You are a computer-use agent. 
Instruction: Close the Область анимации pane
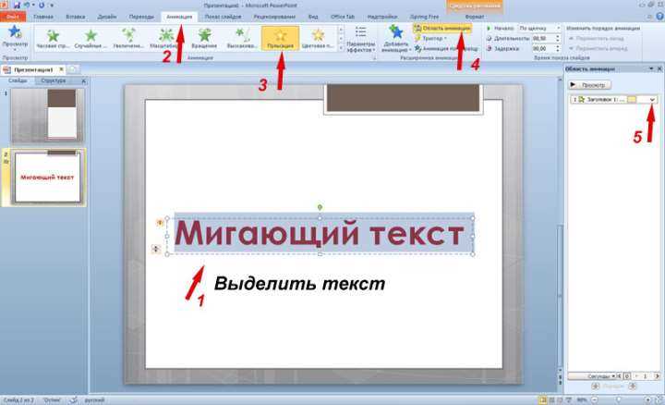click(x=659, y=68)
